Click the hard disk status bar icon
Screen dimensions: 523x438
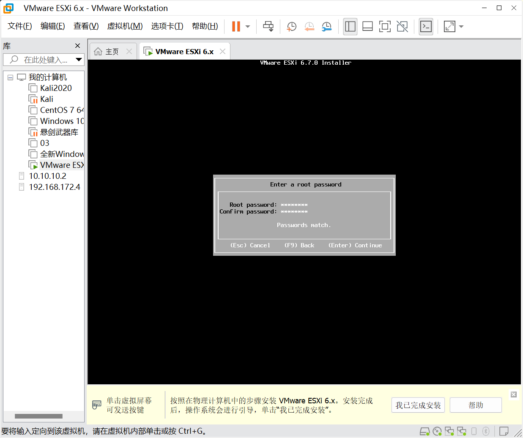424,431
